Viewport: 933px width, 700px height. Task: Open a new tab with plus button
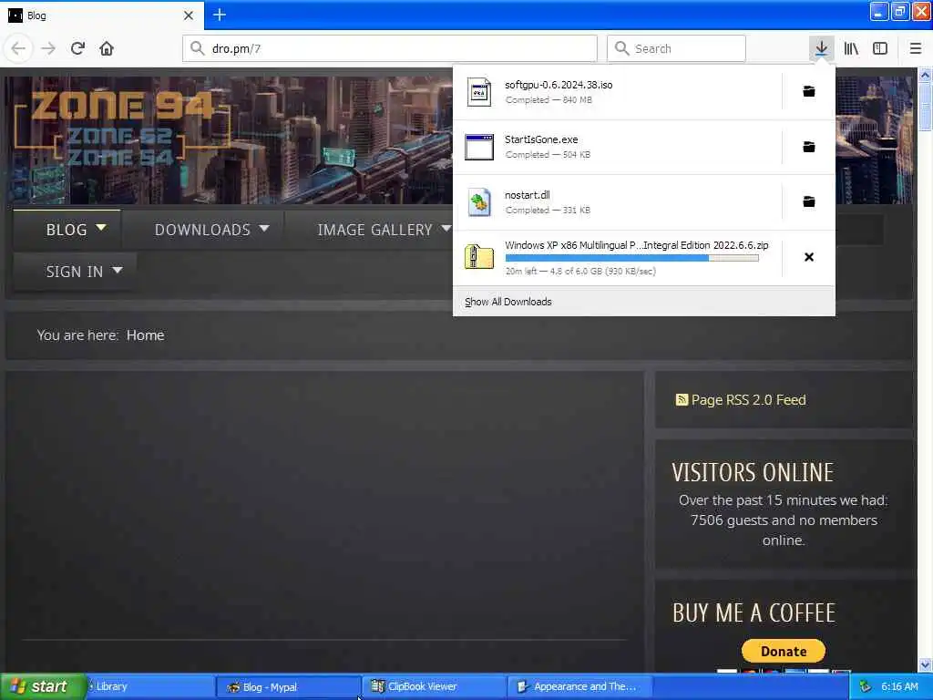(x=220, y=15)
